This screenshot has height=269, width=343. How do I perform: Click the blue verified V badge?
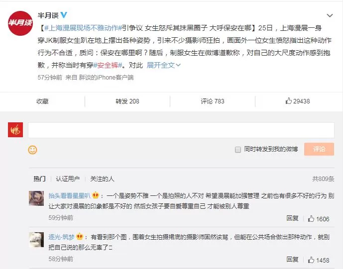64,15
